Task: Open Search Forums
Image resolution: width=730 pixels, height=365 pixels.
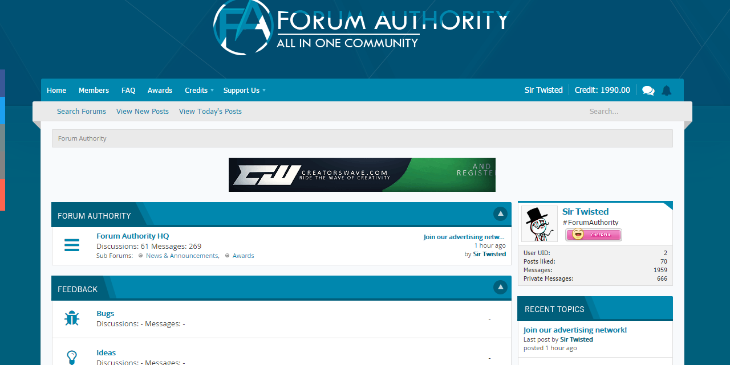Action: click(x=82, y=111)
